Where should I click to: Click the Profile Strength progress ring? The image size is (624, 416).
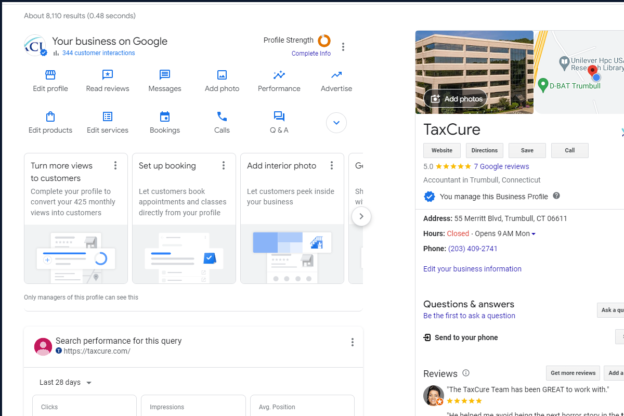pos(324,41)
